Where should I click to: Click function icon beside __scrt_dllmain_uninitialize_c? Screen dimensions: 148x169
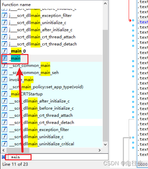click(4, 137)
